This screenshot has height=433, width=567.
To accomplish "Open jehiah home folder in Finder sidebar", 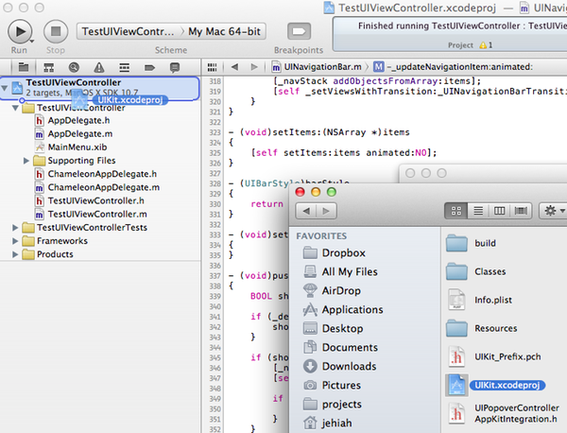I will [328, 423].
